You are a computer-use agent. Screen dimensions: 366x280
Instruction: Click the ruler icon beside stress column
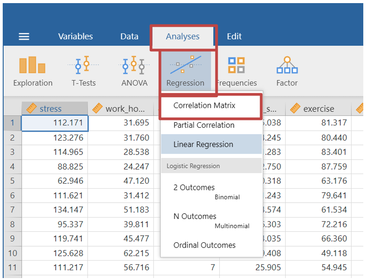coord(31,109)
